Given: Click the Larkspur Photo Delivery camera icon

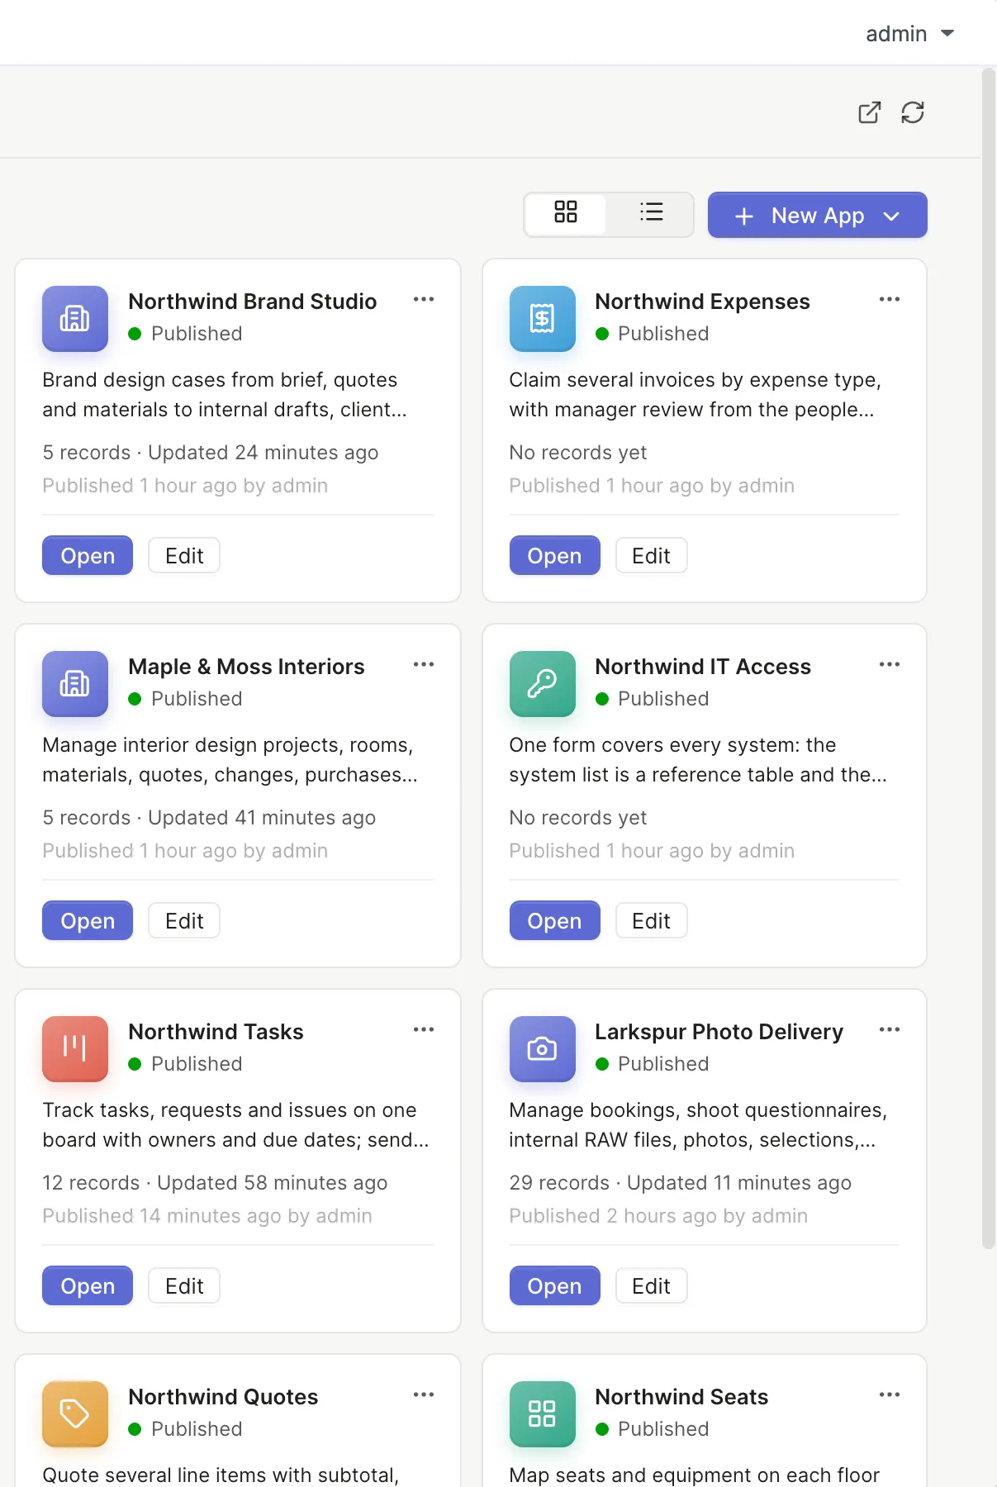Looking at the screenshot, I should click(x=543, y=1049).
